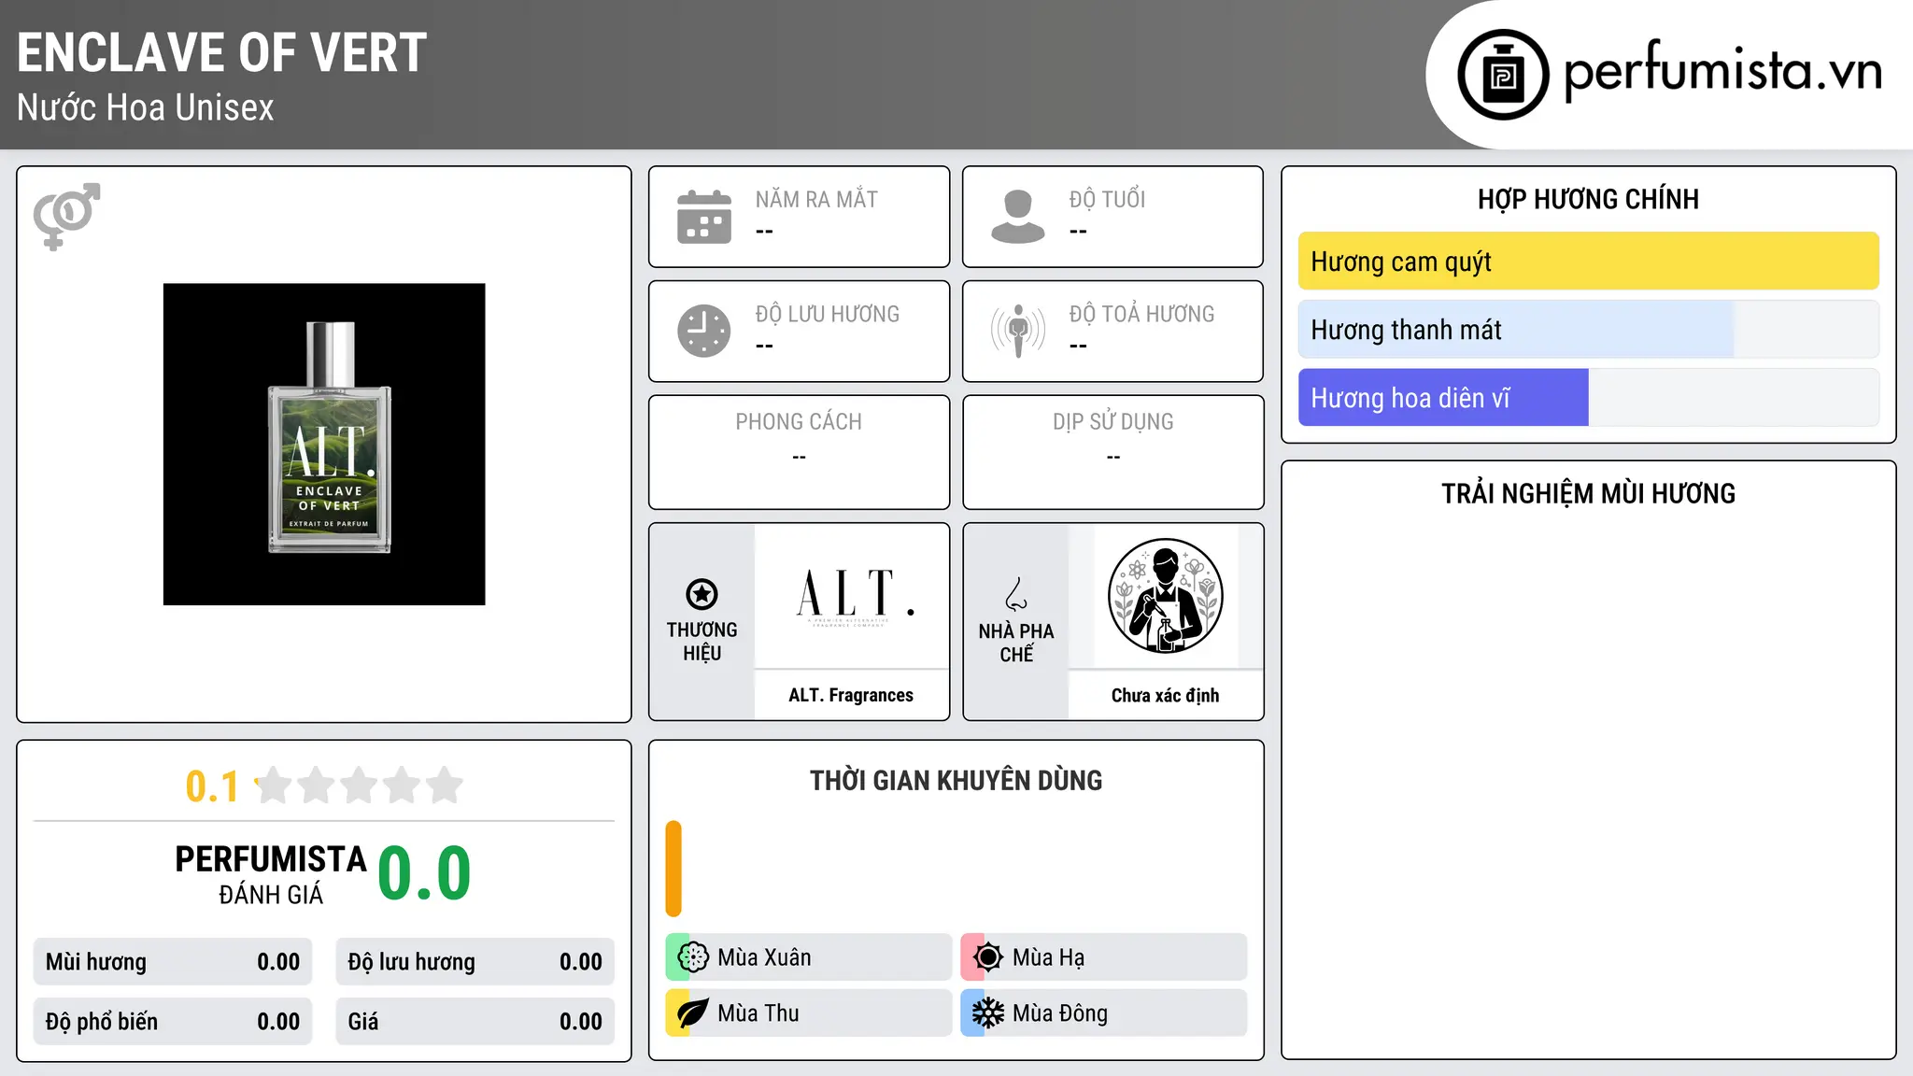Click the THỜI GIAN KHUYÊN DÙNG heading
Viewport: 1913px width, 1076px height.
click(956, 780)
